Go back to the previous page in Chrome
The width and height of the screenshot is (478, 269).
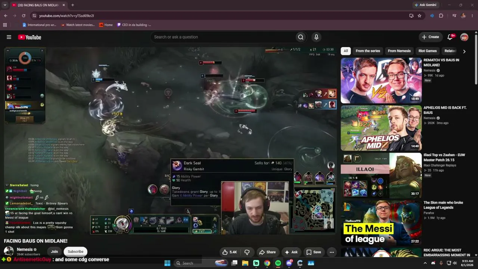(x=6, y=16)
